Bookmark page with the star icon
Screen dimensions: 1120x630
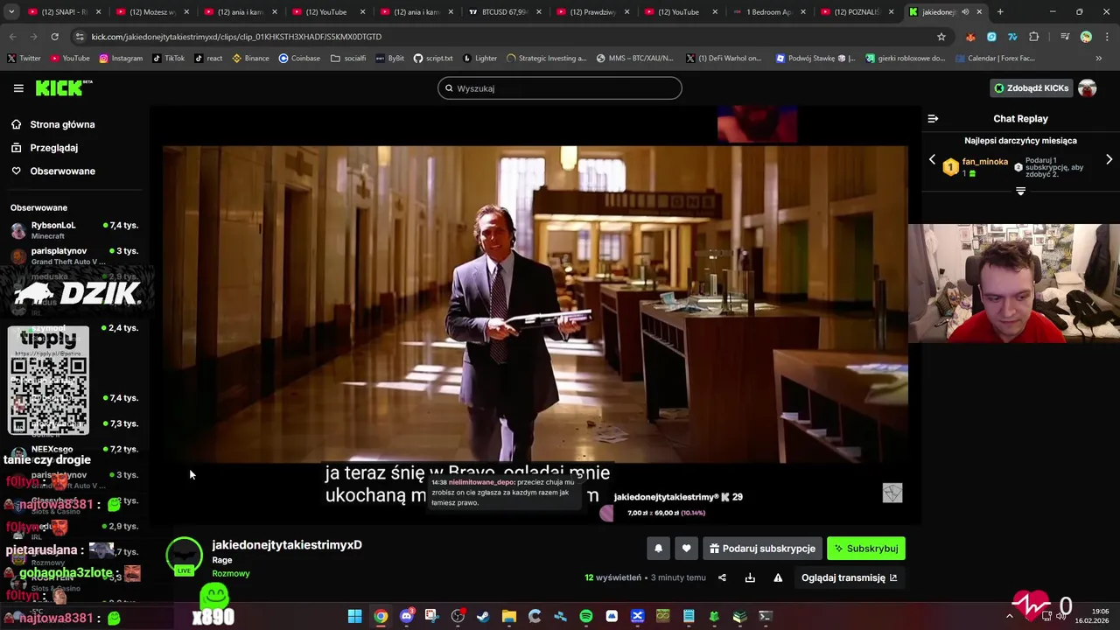coord(941,37)
